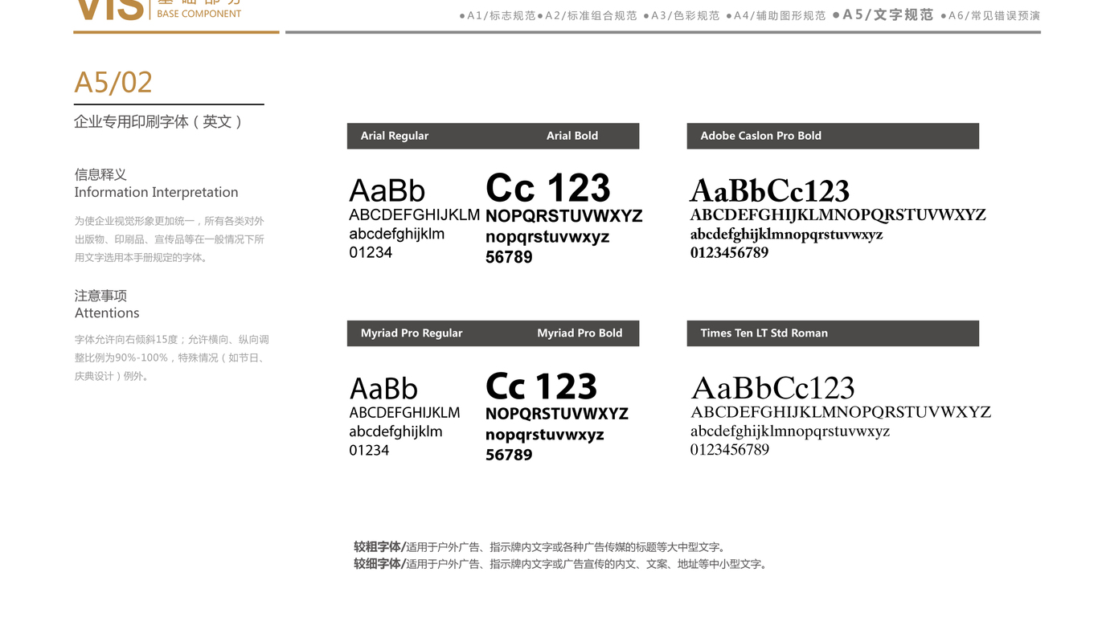The height and width of the screenshot is (617, 1098).
Task: Click the 信息释义 heading
Action: click(x=100, y=174)
